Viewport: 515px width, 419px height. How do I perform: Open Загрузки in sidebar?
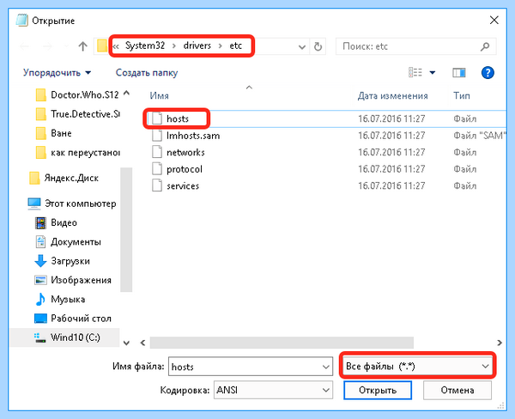[63, 261]
